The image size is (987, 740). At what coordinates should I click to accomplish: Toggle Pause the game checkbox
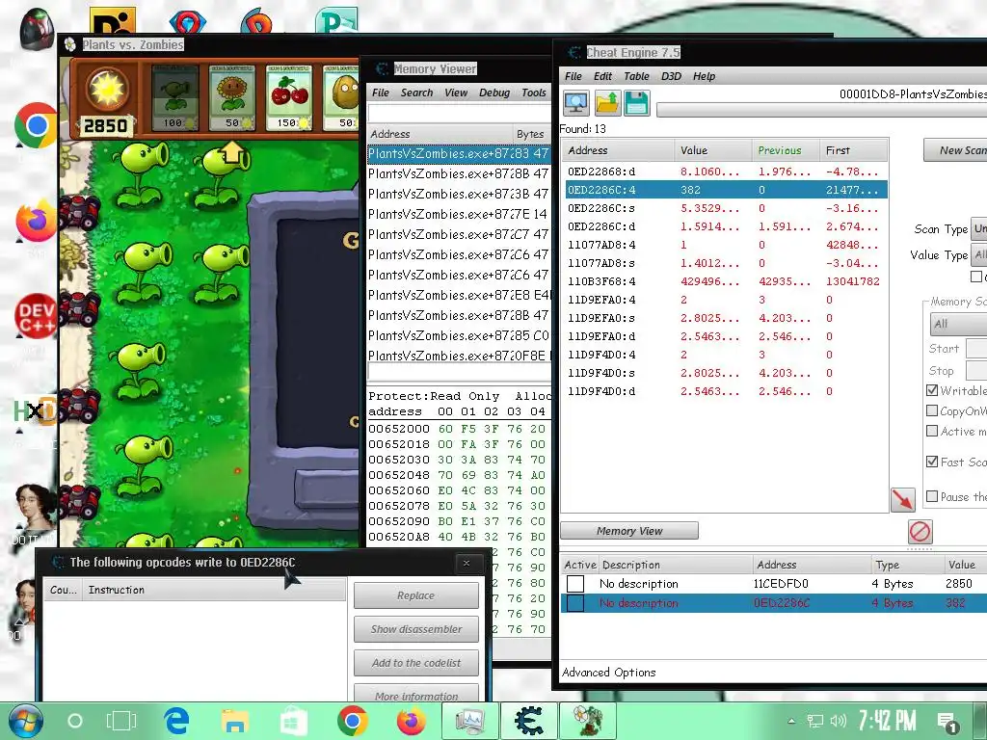point(932,496)
